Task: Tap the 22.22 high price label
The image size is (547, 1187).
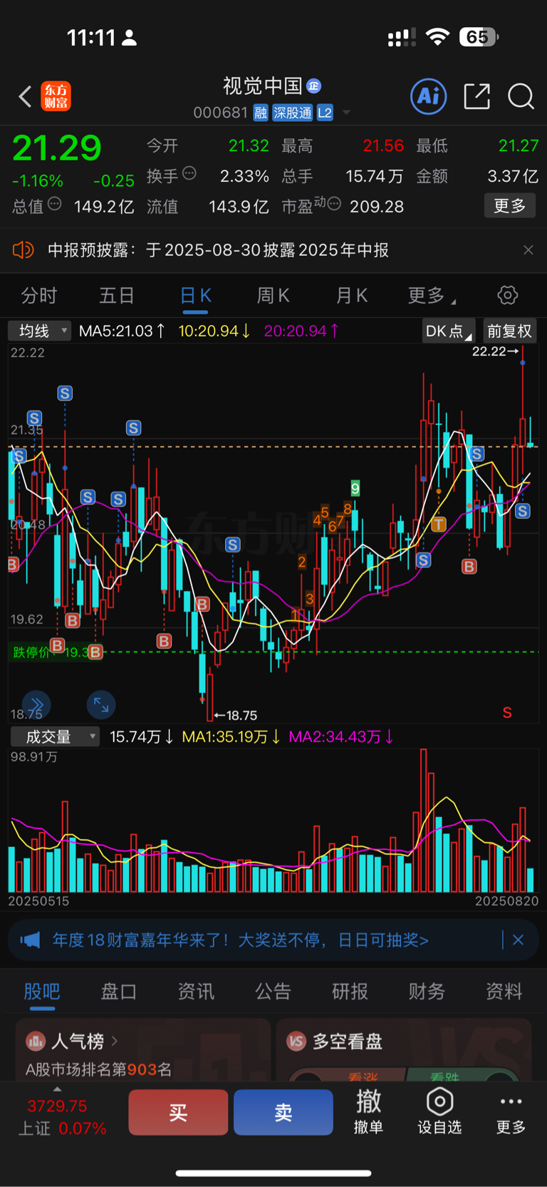Action: (x=495, y=351)
